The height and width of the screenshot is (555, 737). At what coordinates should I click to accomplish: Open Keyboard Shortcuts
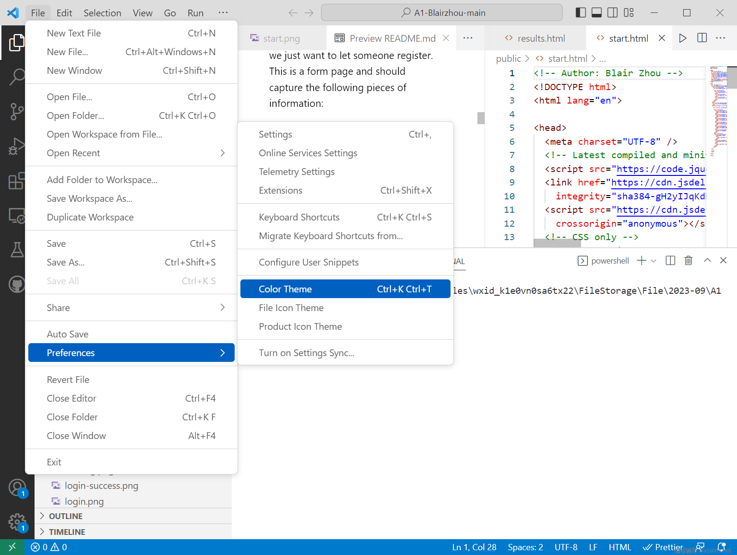(345, 217)
